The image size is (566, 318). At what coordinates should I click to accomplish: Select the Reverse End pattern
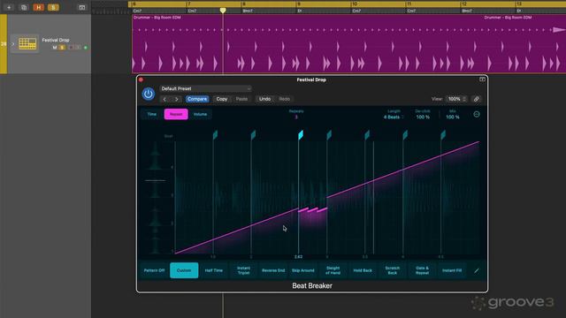pos(273,270)
